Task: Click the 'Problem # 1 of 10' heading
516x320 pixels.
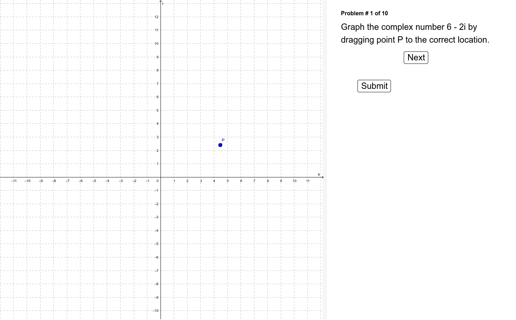Action: point(364,13)
